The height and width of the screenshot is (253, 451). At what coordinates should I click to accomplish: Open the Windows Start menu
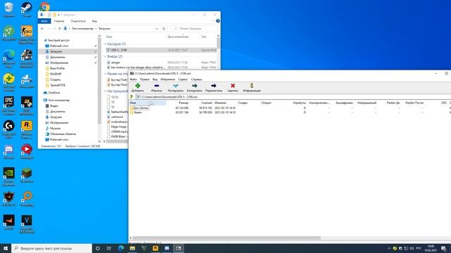(6, 248)
